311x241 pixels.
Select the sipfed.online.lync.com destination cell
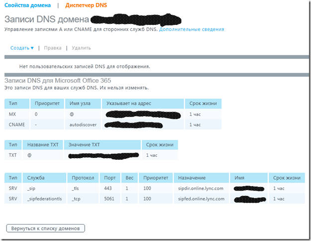[x=201, y=198]
